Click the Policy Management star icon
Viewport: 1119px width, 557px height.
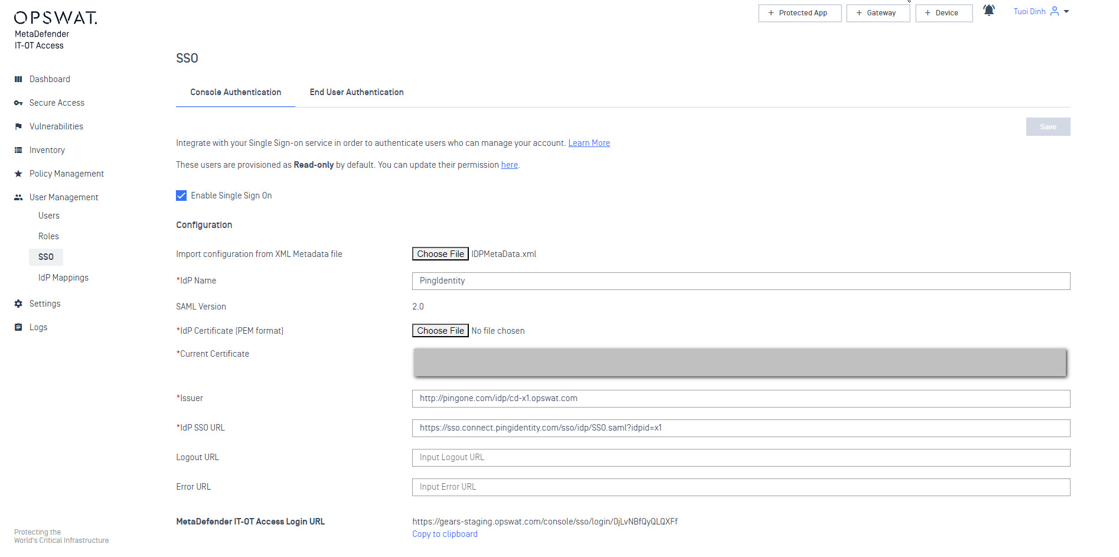pyautogui.click(x=18, y=174)
